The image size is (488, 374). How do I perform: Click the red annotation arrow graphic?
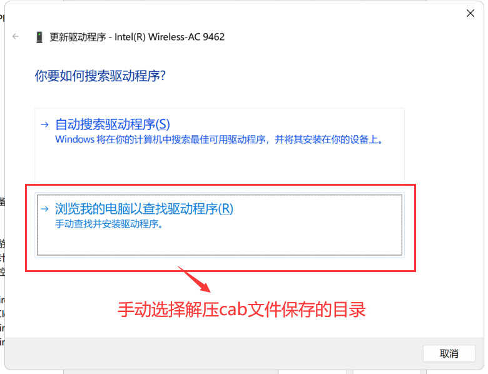click(x=194, y=279)
